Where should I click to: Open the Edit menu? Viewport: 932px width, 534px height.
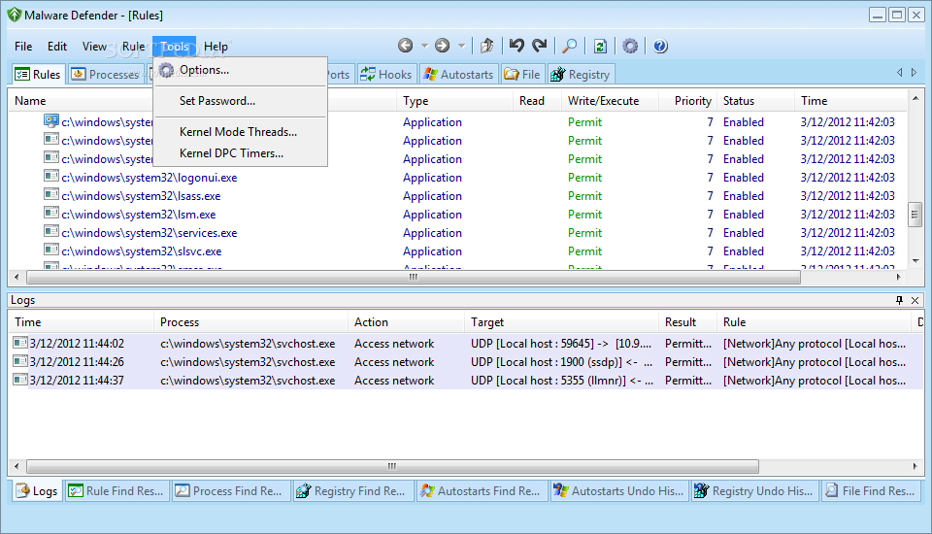tap(57, 47)
